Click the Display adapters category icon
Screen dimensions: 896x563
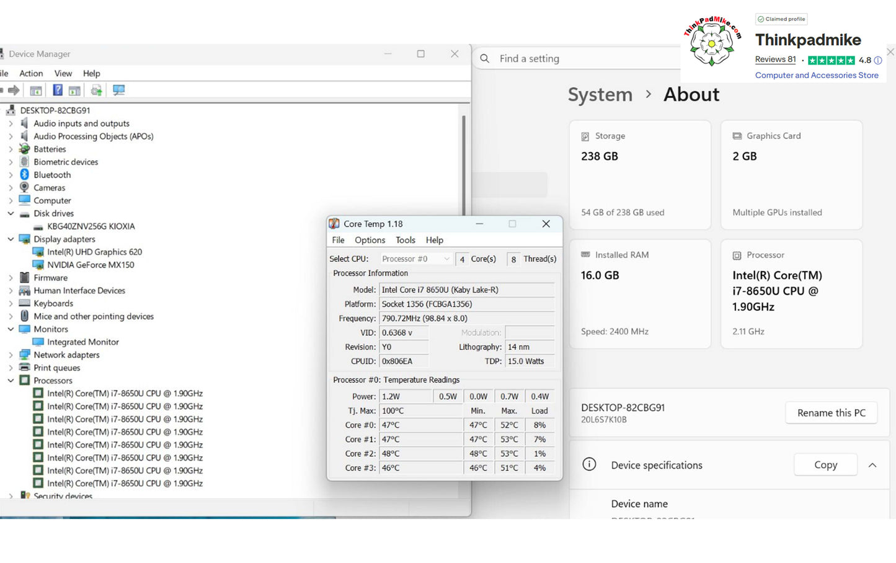tap(24, 239)
